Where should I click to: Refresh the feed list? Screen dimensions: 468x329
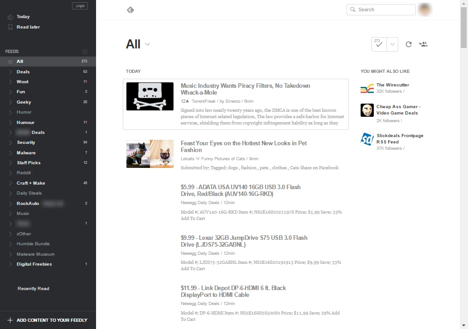408,44
